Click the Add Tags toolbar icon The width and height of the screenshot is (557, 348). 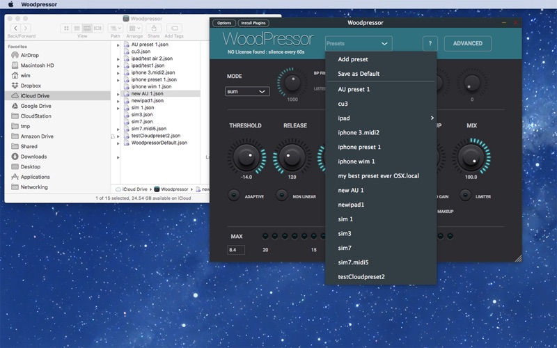(x=175, y=28)
